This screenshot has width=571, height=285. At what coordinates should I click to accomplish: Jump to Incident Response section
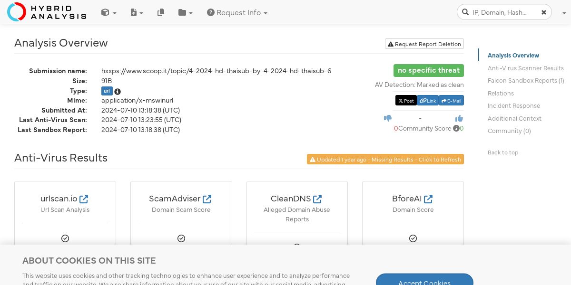tap(514, 105)
